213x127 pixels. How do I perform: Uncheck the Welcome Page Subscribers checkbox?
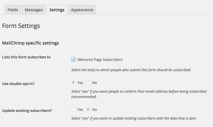click(73, 59)
